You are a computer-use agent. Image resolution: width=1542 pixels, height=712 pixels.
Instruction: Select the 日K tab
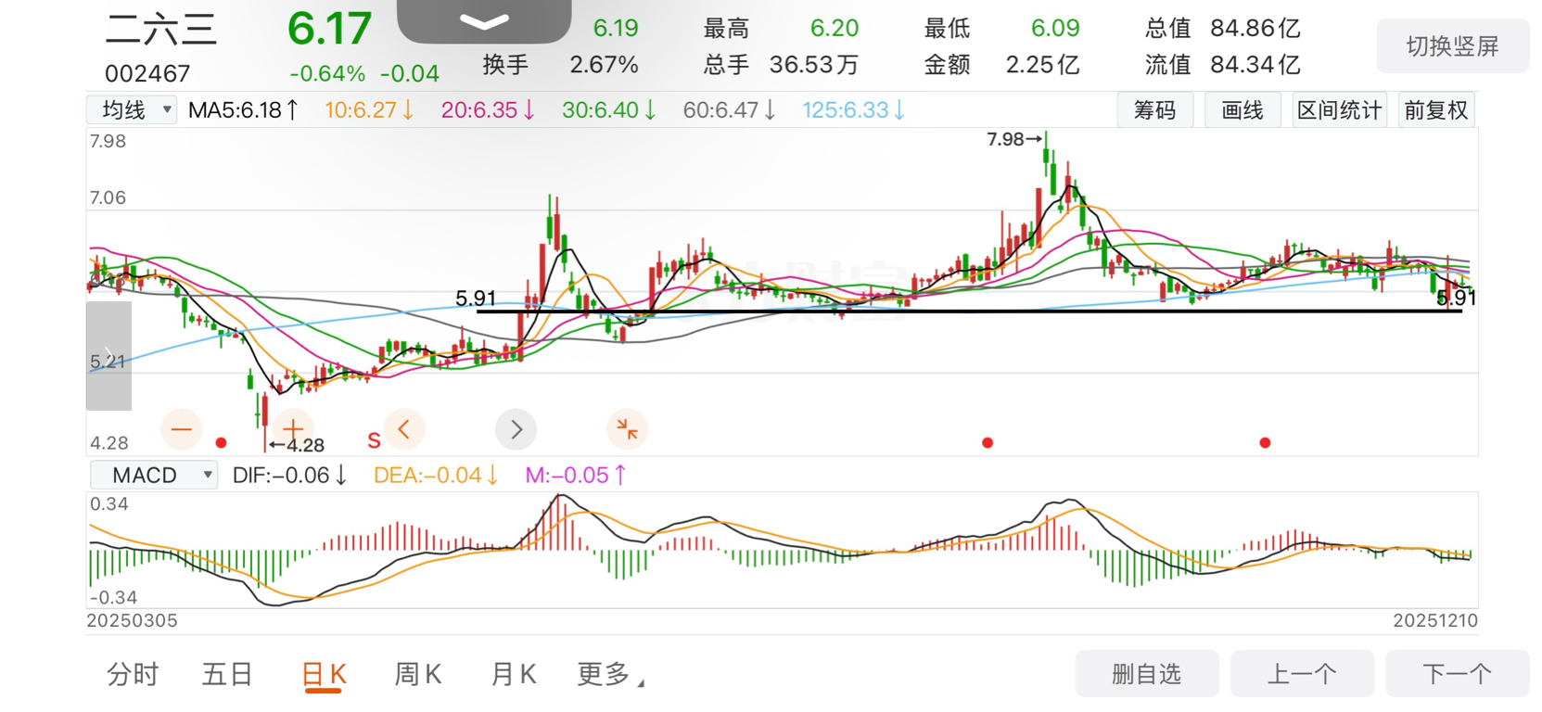[x=324, y=675]
